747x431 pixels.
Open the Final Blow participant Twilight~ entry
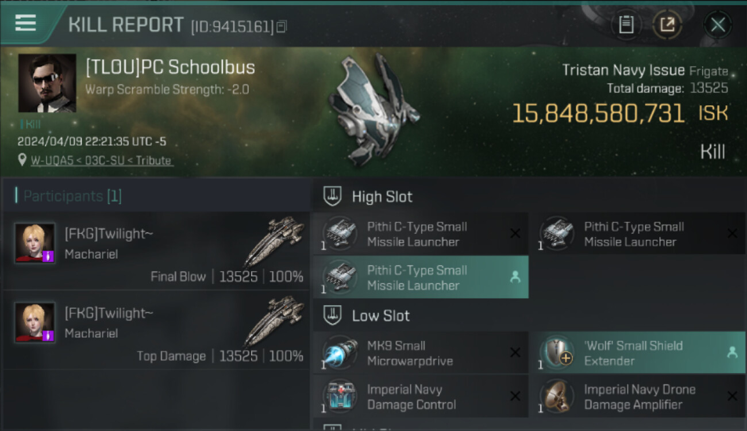pos(156,252)
